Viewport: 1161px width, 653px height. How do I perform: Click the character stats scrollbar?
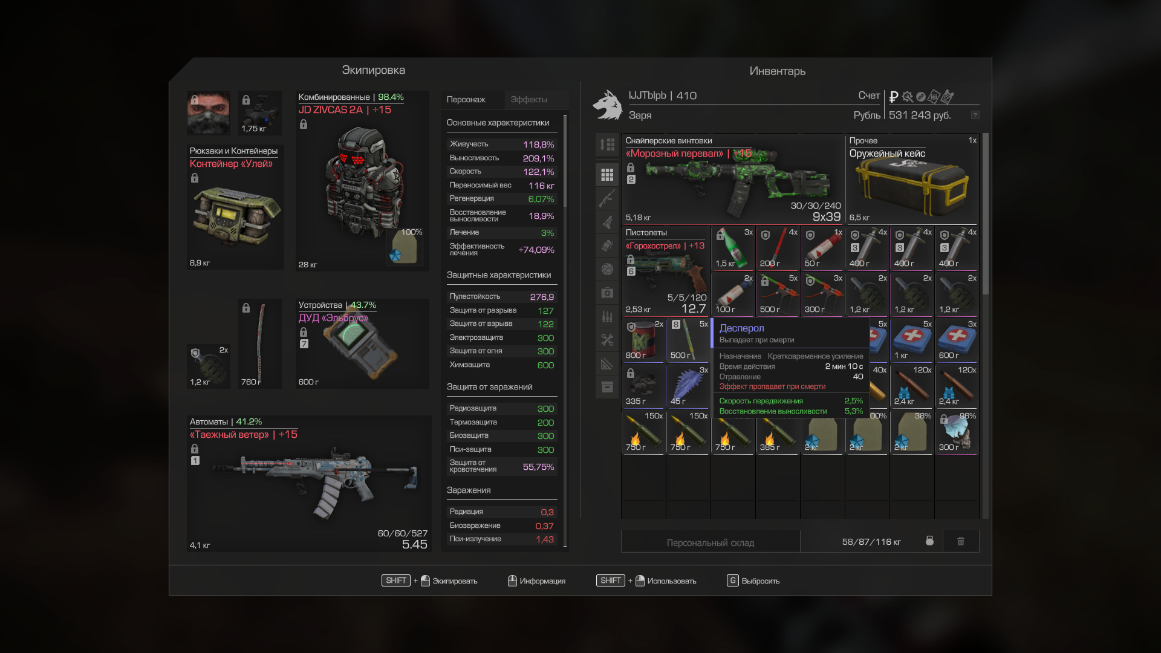565,161
